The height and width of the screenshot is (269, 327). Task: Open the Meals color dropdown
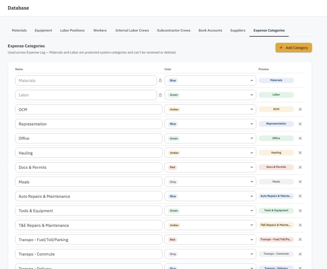click(x=210, y=182)
